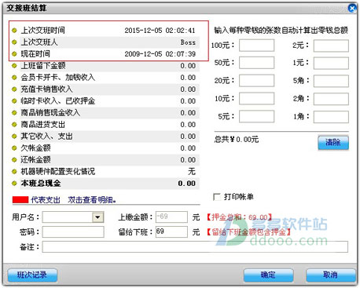Screen dimensions: 360x288
Task: Select the 商品销售现金收入 row
Action: click(x=105, y=113)
